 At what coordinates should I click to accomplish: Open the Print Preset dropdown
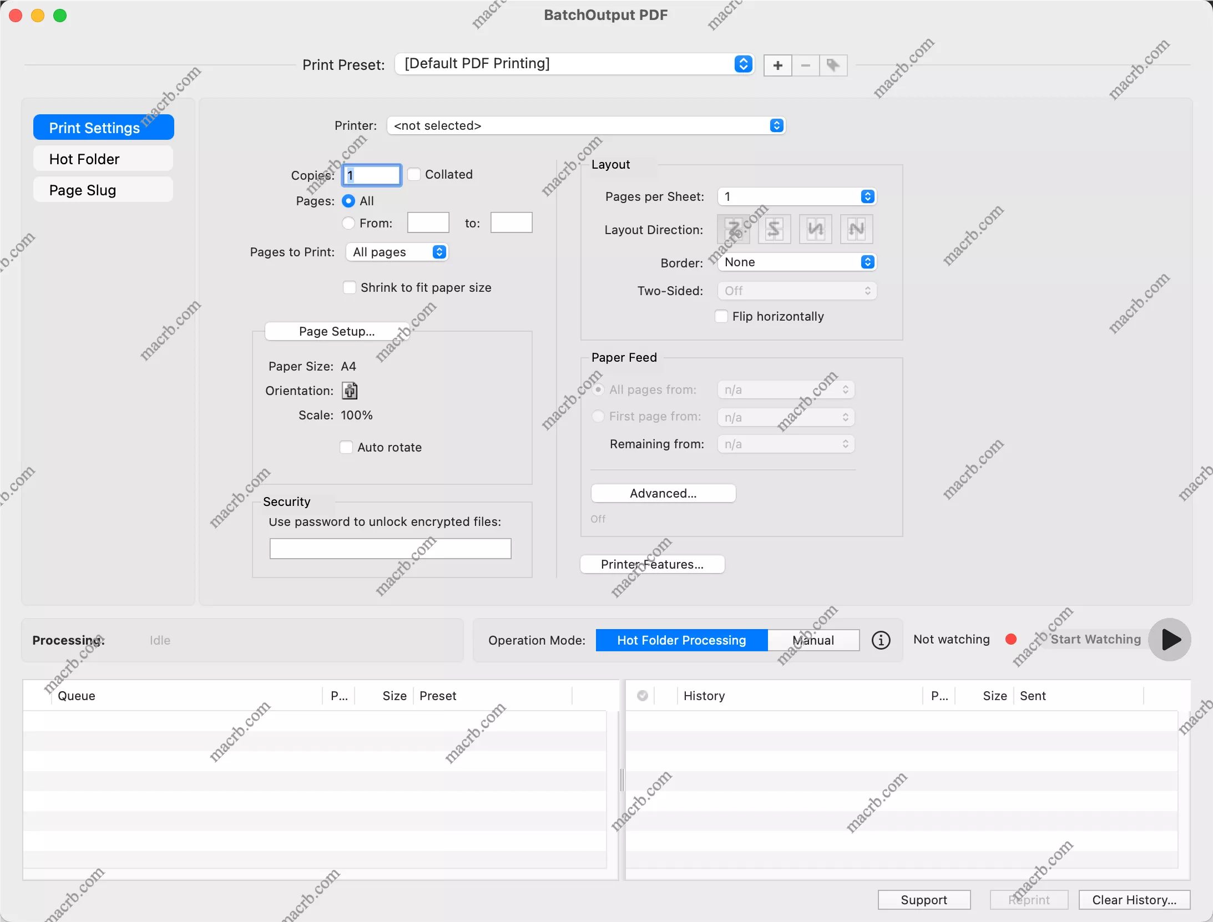click(x=574, y=64)
